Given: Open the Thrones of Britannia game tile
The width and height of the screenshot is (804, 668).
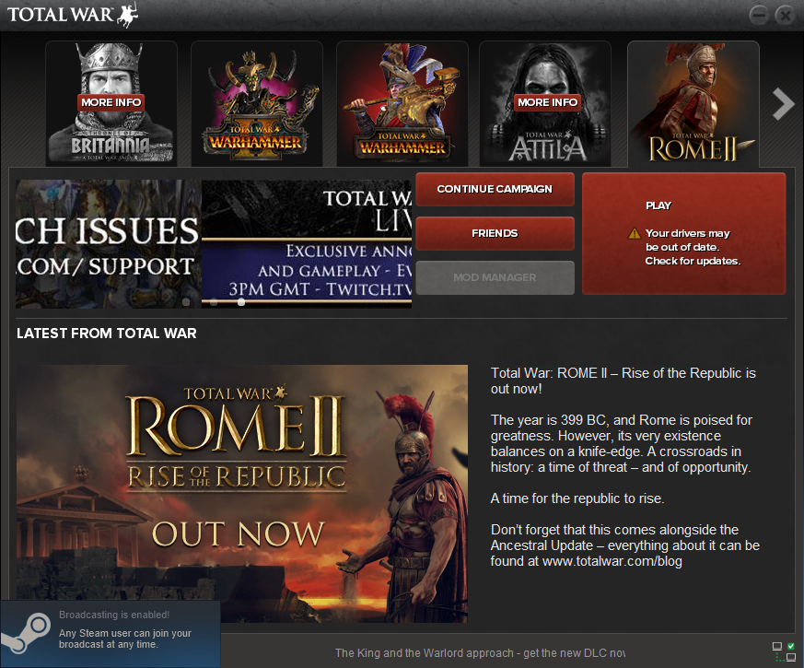Looking at the screenshot, I should point(111,103).
